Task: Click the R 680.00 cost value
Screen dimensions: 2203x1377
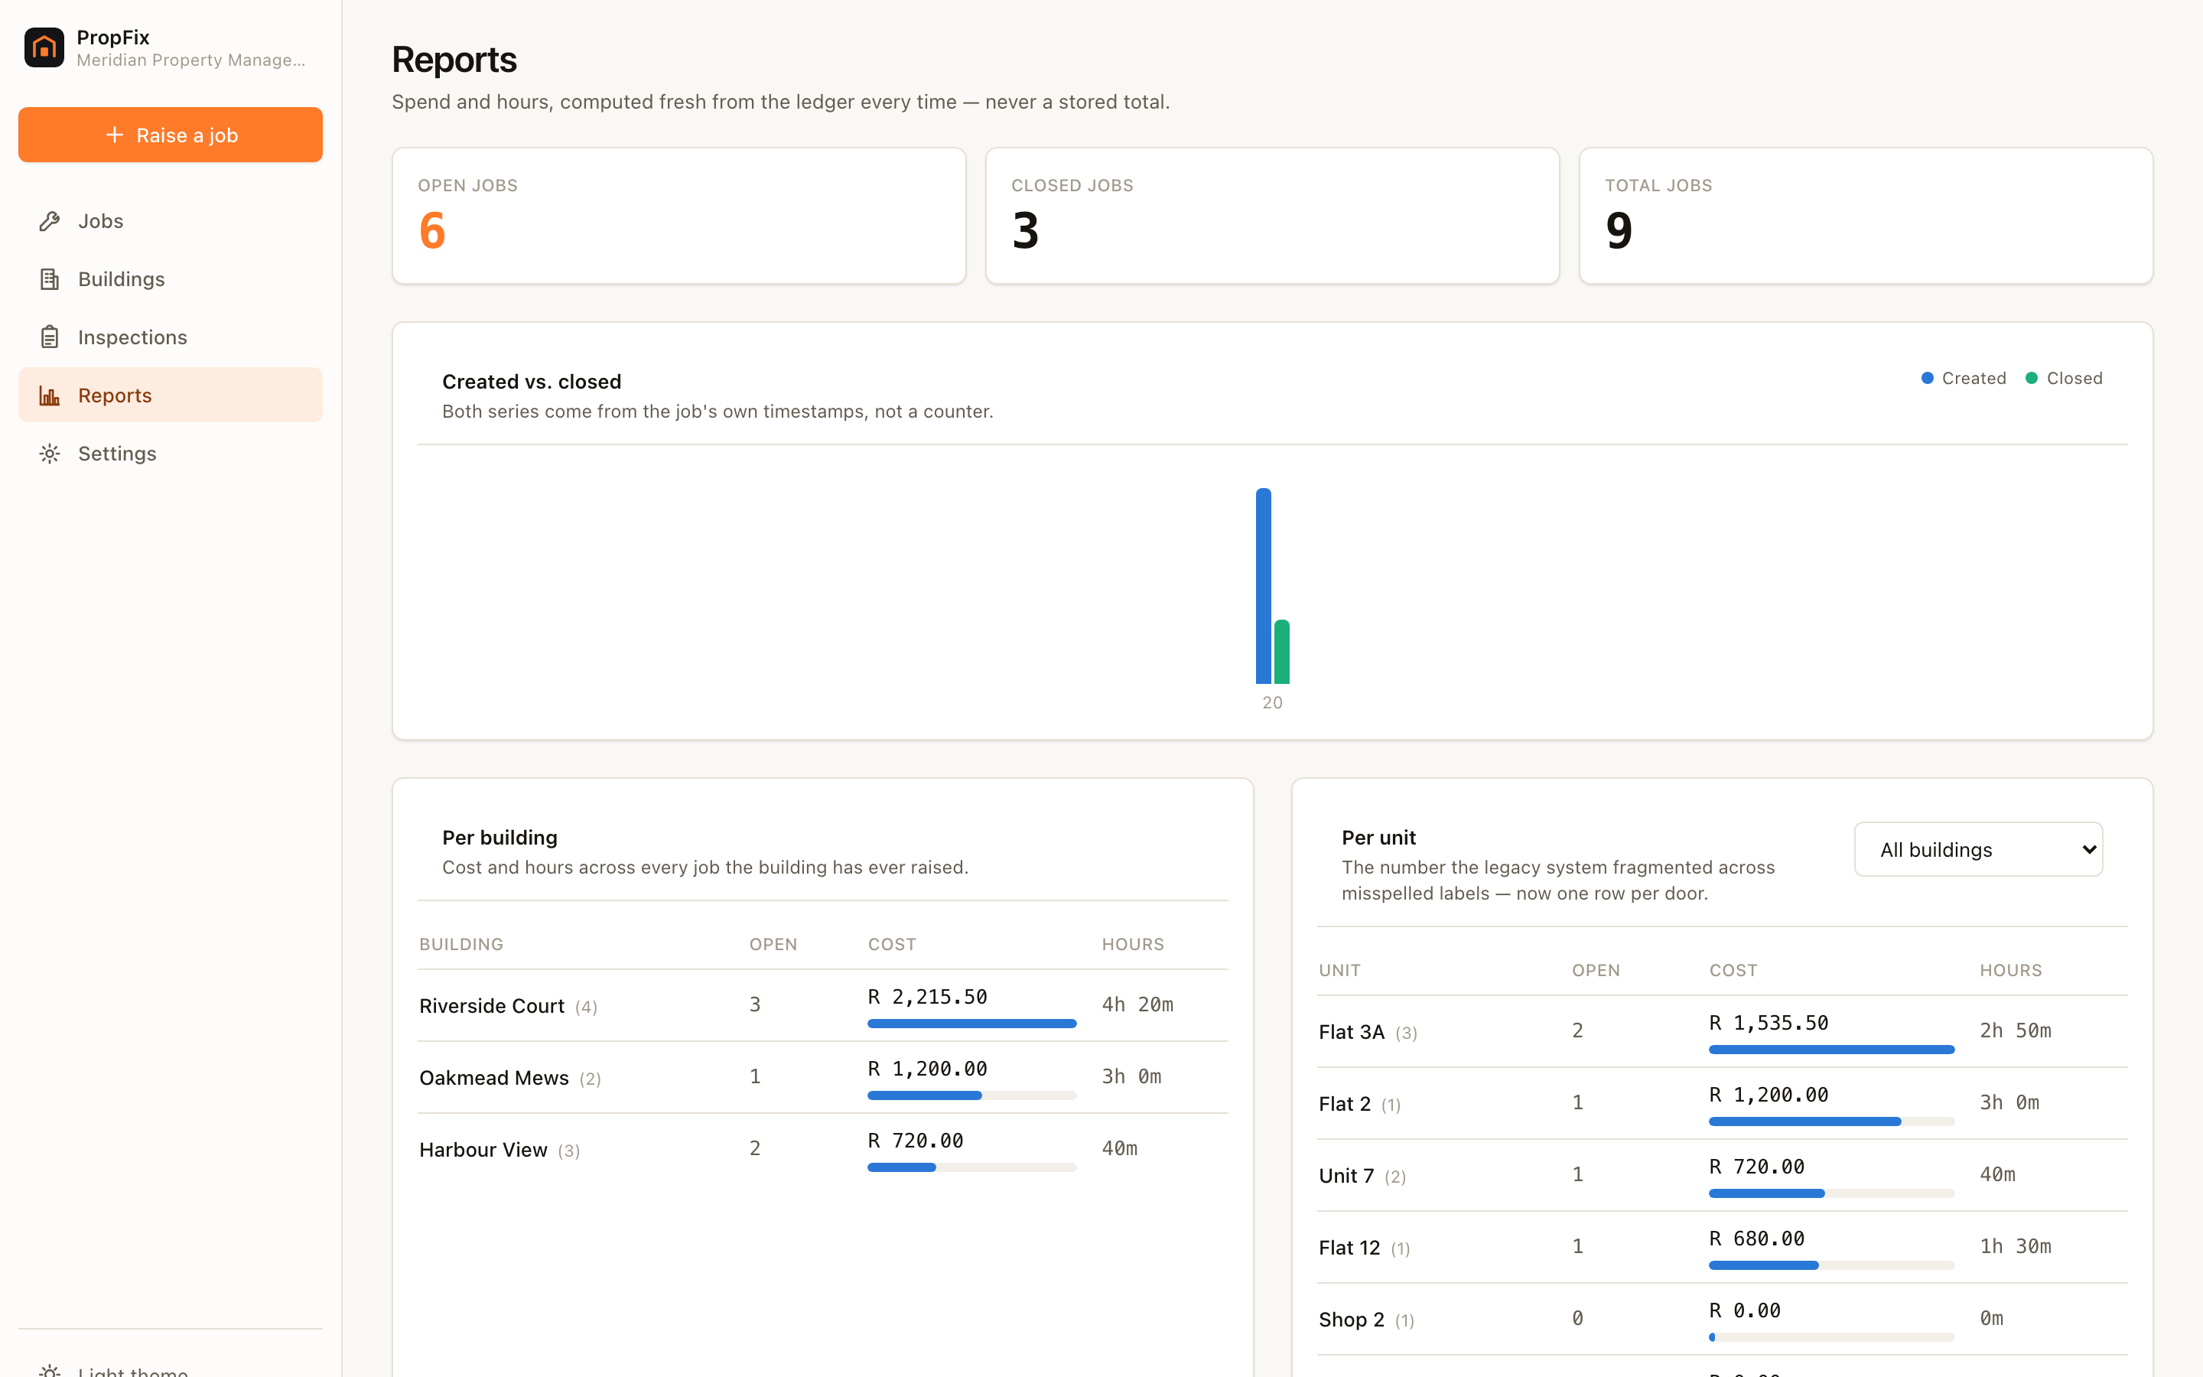Action: pos(1757,1239)
